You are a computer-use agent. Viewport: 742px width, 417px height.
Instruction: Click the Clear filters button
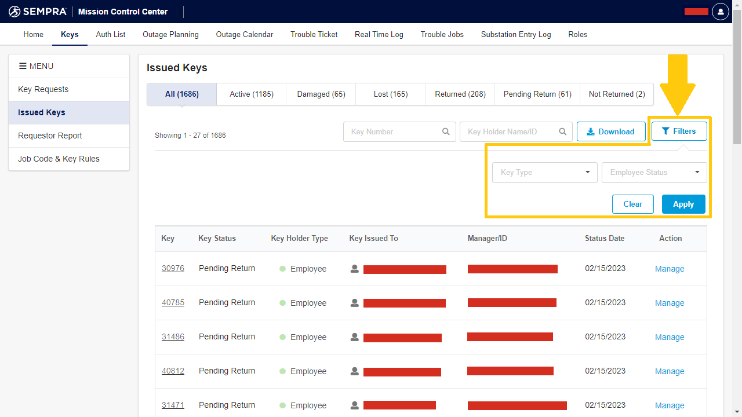click(x=632, y=204)
